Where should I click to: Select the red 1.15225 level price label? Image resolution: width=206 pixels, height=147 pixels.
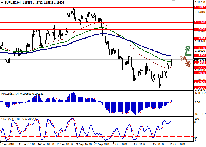(200, 68)
